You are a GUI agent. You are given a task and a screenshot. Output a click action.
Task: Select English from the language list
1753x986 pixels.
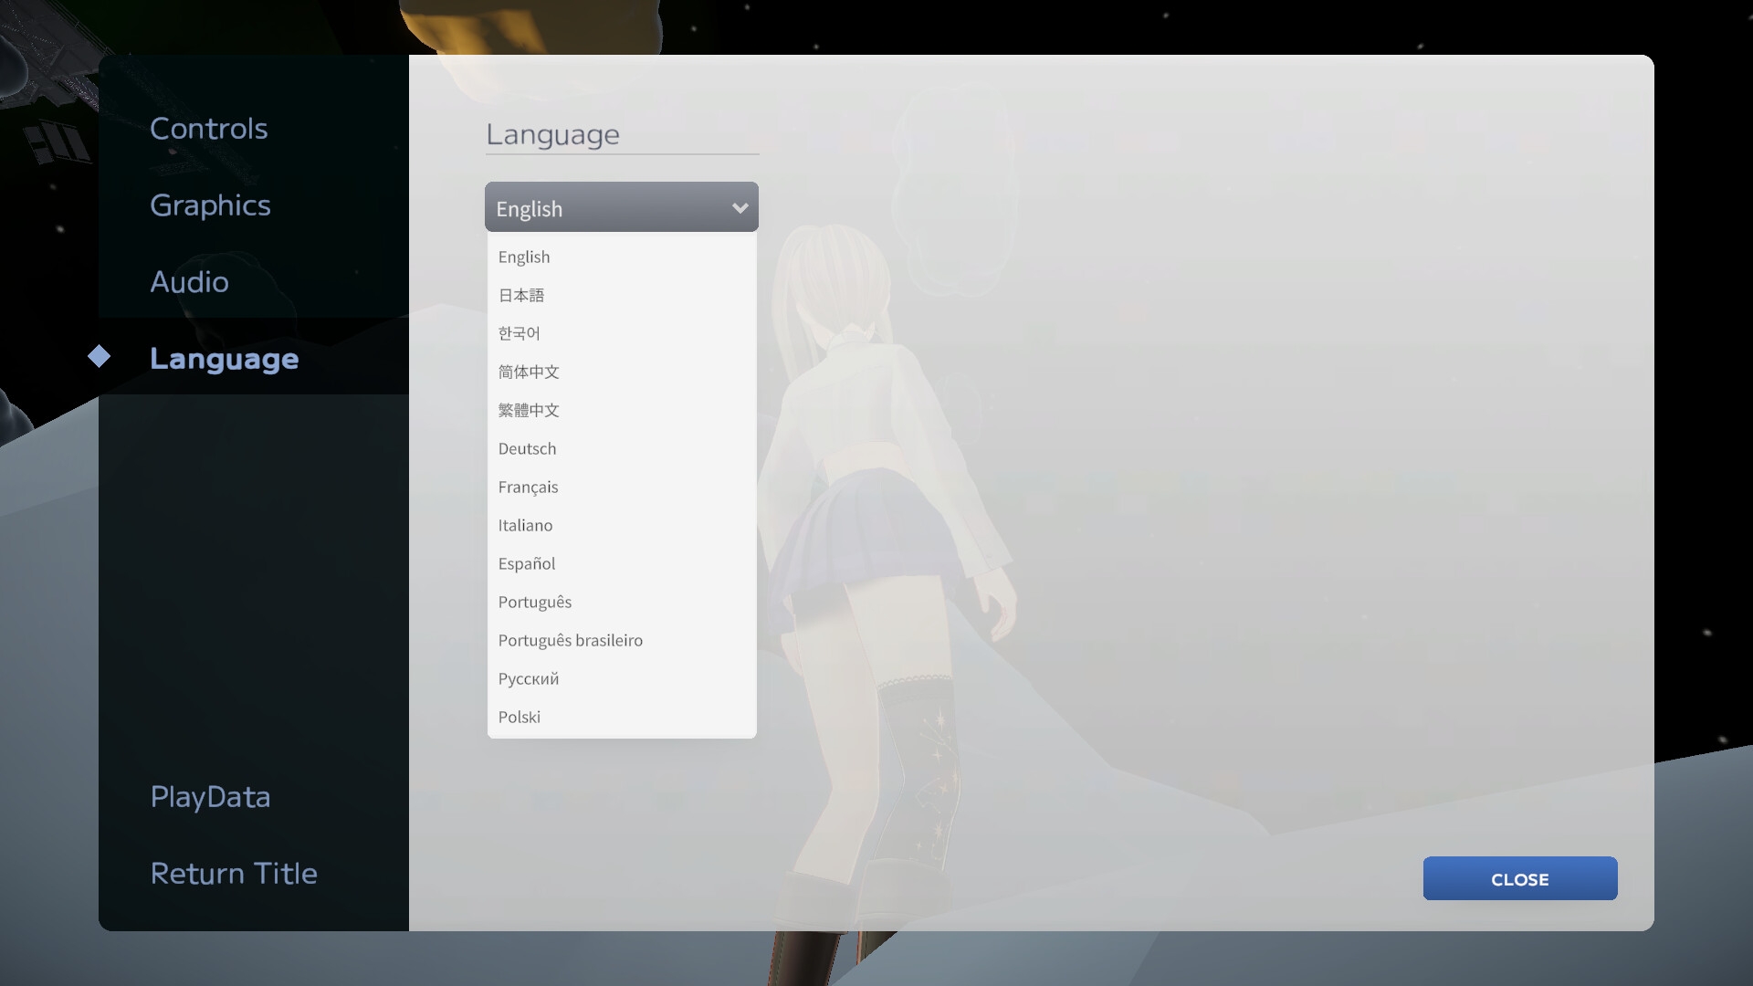[x=524, y=257]
